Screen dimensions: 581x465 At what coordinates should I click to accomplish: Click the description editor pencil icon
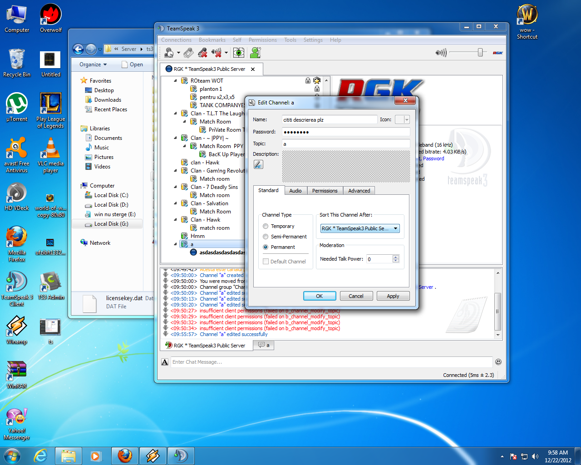click(258, 164)
